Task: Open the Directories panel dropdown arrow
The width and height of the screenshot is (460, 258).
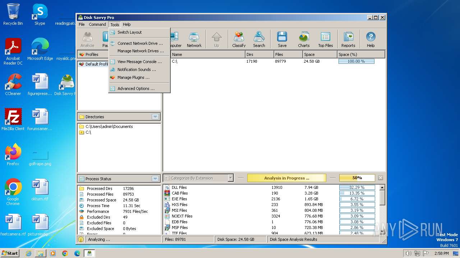Action: point(155,117)
